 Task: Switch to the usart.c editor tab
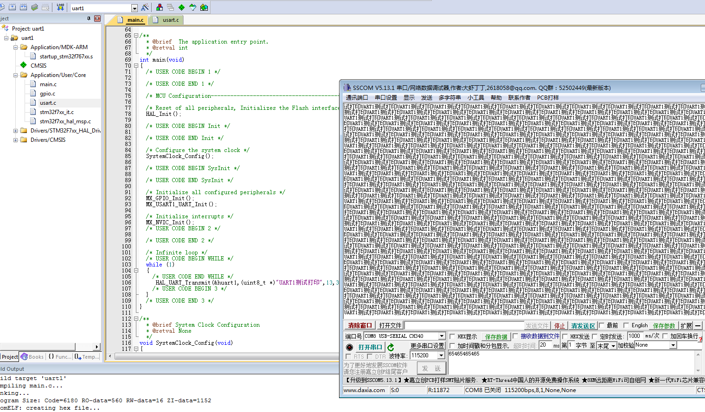pyautogui.click(x=170, y=20)
